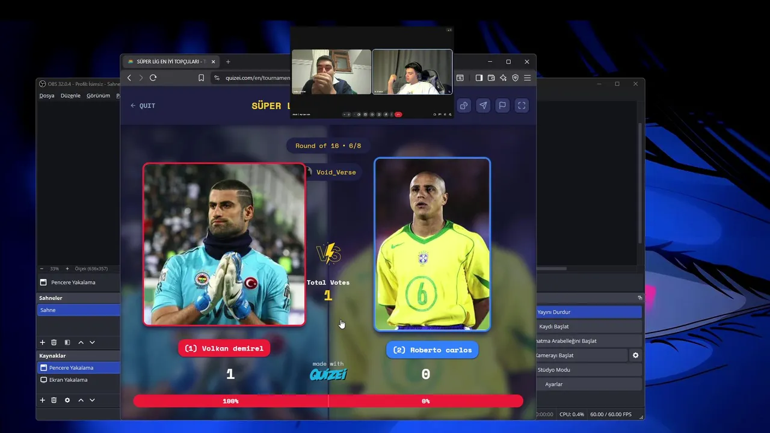Click the OBS window vertical scrollbar
This screenshot has height=433, width=770.
pos(639,183)
